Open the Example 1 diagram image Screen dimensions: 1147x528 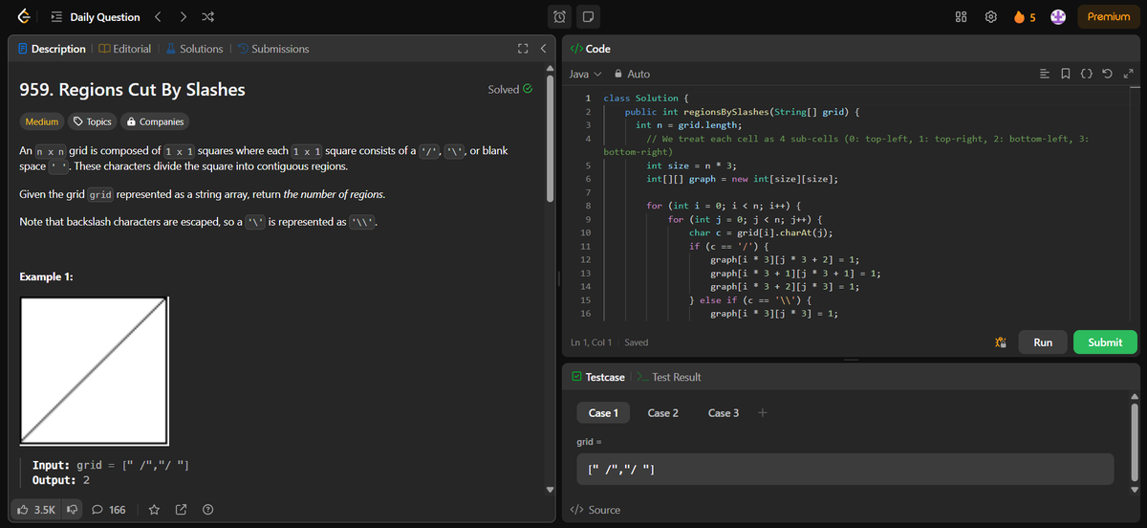coord(95,371)
